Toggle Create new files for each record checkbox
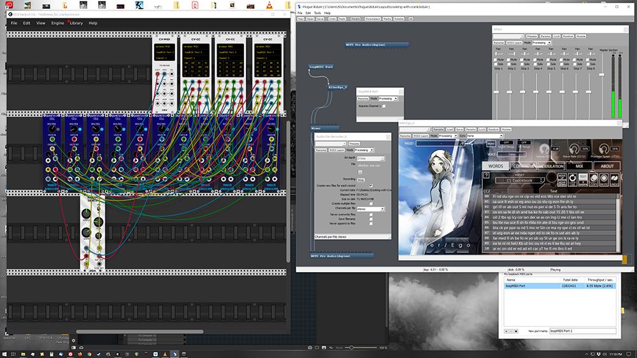This screenshot has width=637, height=358. coord(371,185)
